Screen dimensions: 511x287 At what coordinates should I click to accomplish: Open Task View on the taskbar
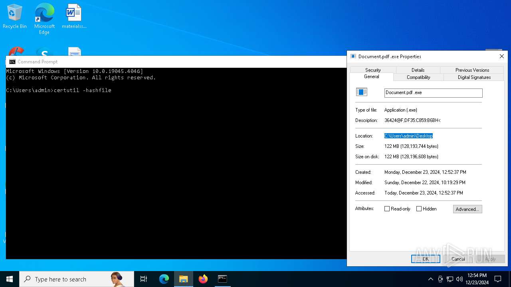144,279
